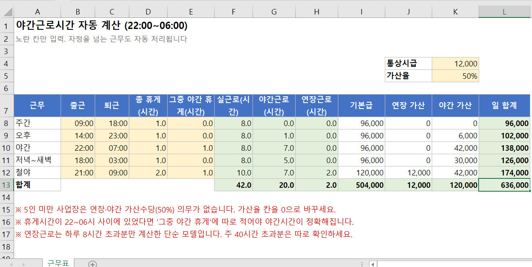Click the 기본급 total 504,000
Viewport: 532px width, 267px height.
(x=361, y=185)
